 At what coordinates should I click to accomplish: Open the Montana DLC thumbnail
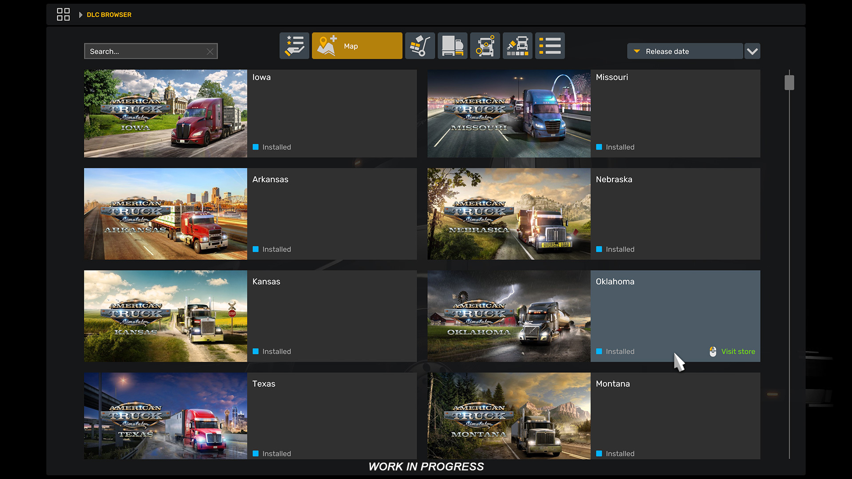509,416
